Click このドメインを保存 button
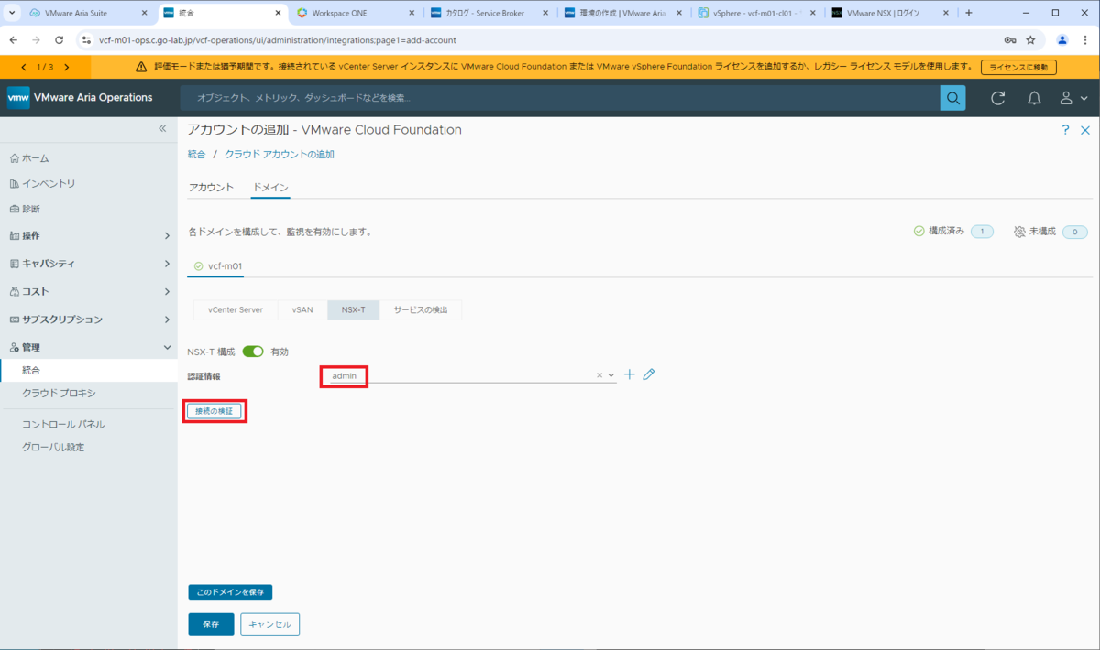The width and height of the screenshot is (1100, 650). click(230, 592)
